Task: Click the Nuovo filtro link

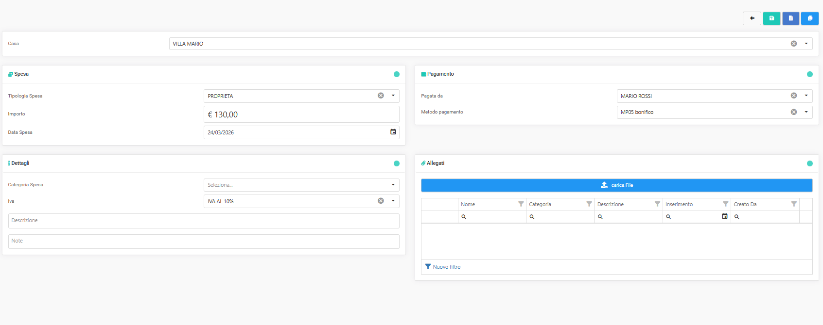Action: click(446, 267)
